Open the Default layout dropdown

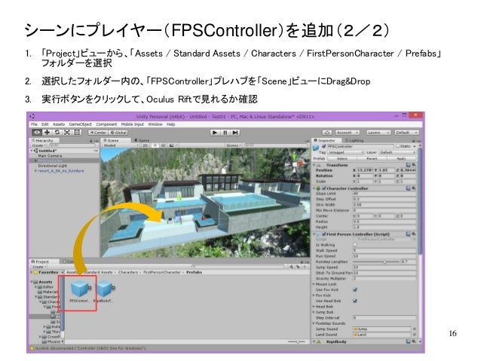(406, 133)
